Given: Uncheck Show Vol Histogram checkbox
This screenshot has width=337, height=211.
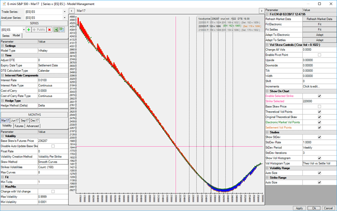Looking at the screenshot, I should [x=319, y=157].
